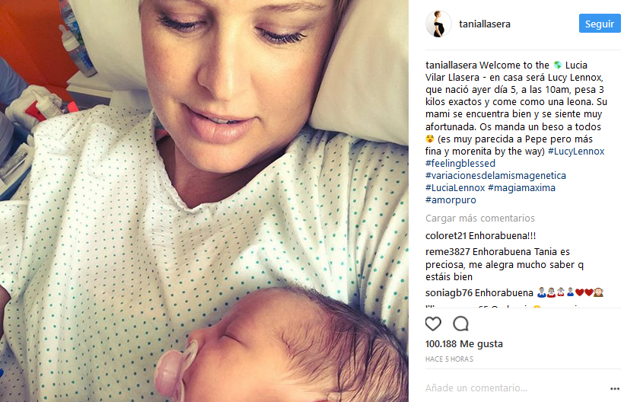The width and height of the screenshot is (624, 402).
Task: Open the #amorpuro hashtag
Action: pos(450,199)
